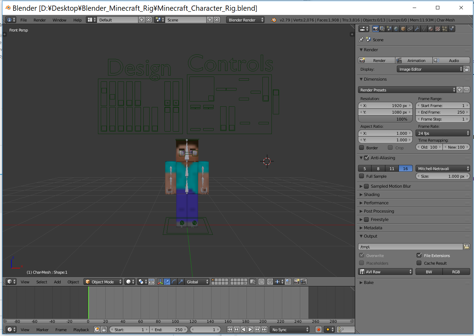Enable the scale manipulator icon
Viewport: 474px width, 336px height.
[x=181, y=282]
